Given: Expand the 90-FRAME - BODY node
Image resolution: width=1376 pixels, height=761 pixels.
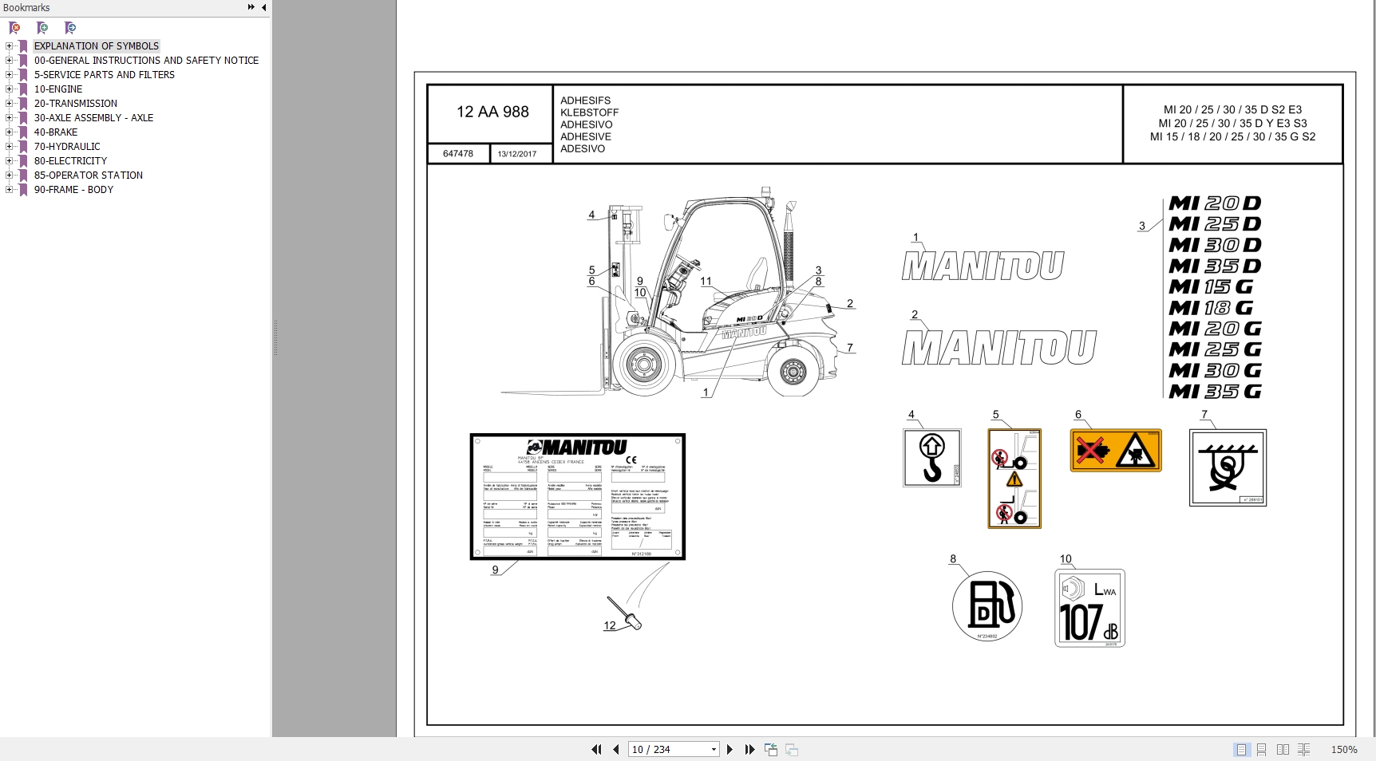Looking at the screenshot, I should (x=9, y=189).
